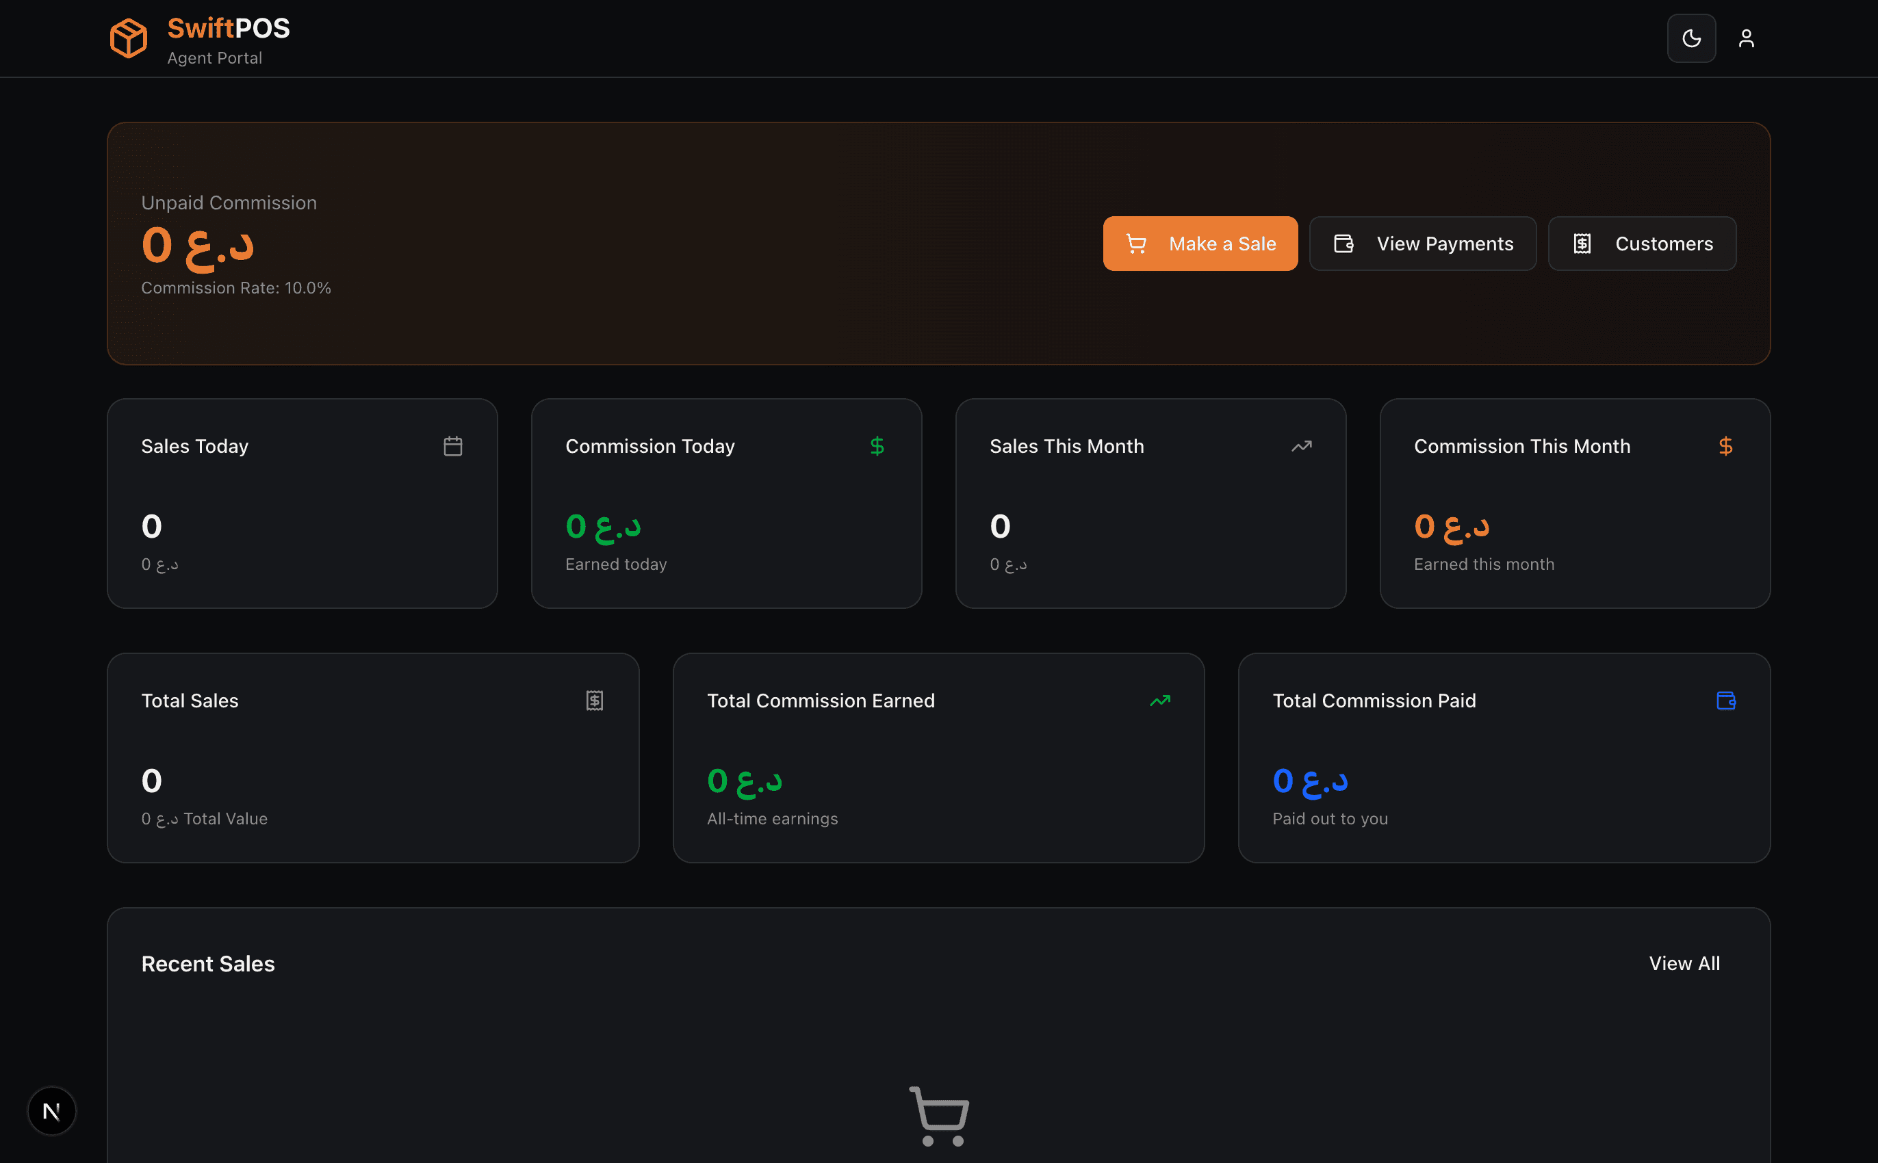Go to the Customers button
This screenshot has width=1878, height=1163.
click(1641, 244)
